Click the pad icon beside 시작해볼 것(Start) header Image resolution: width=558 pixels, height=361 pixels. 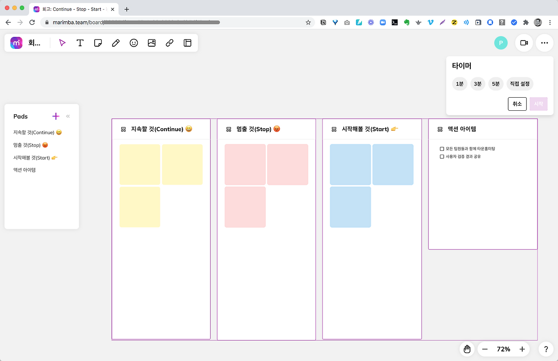pos(334,129)
